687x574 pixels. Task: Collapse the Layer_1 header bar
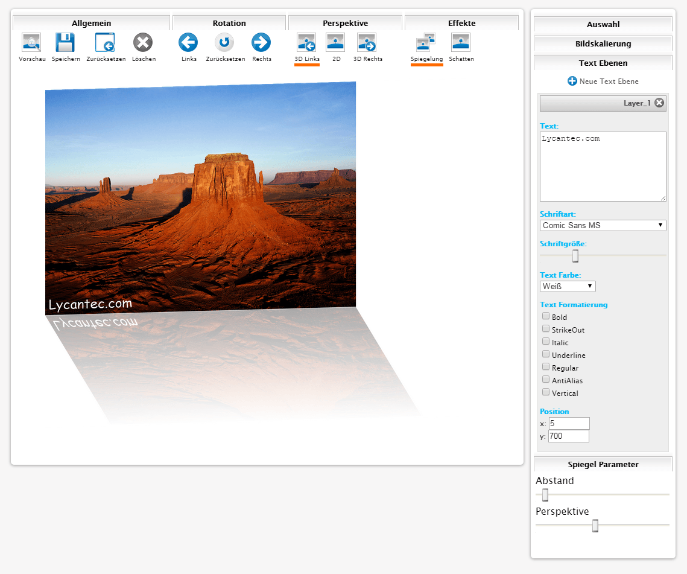pyautogui.click(x=603, y=103)
